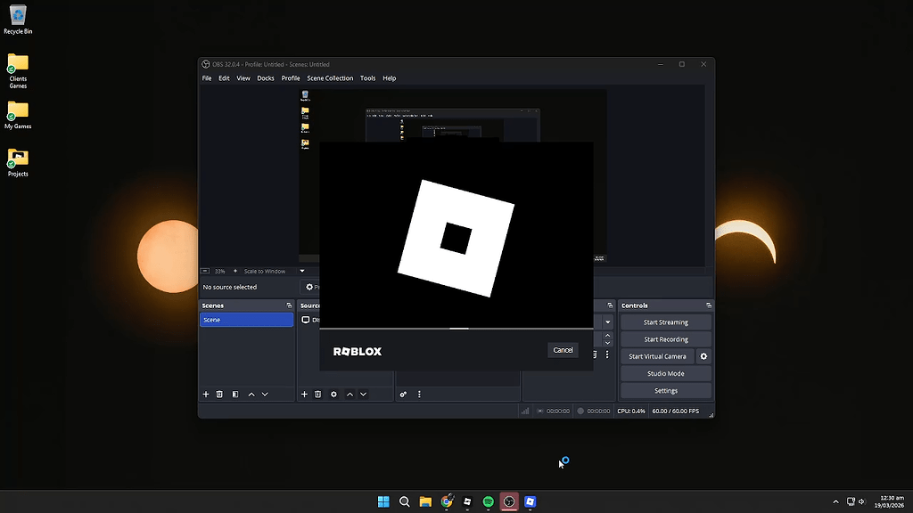913x513 pixels.
Task: Start Virtual Camera
Action: pyautogui.click(x=657, y=356)
